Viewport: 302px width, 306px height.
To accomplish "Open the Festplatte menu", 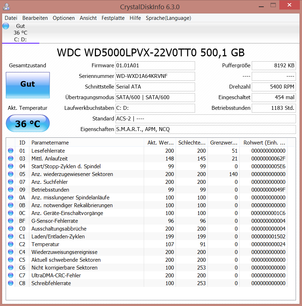I will pyautogui.click(x=113, y=18).
